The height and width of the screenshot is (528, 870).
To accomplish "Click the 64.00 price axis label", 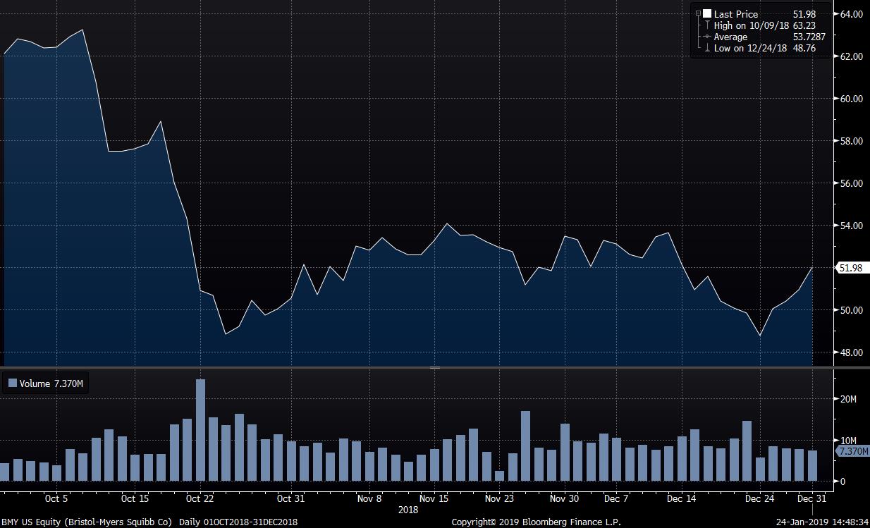I will click(x=851, y=14).
